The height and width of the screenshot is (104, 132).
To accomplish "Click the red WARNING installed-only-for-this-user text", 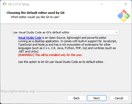I will (50, 55).
